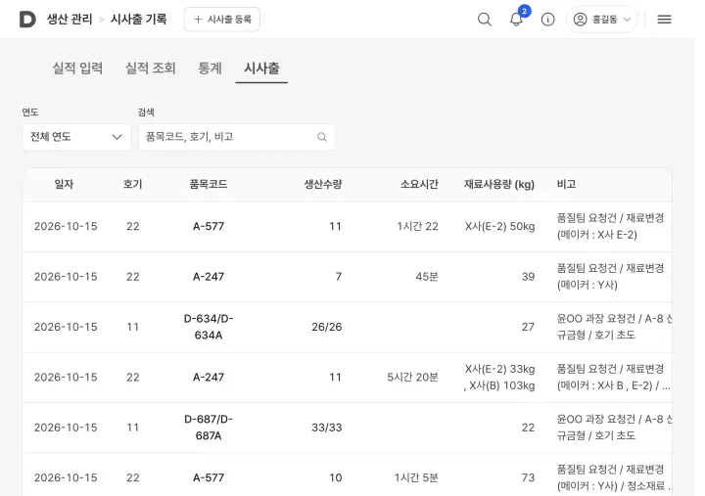Viewport: 705px width, 496px height.
Task: Switch to the 실적 조회 tab
Action: tap(151, 68)
